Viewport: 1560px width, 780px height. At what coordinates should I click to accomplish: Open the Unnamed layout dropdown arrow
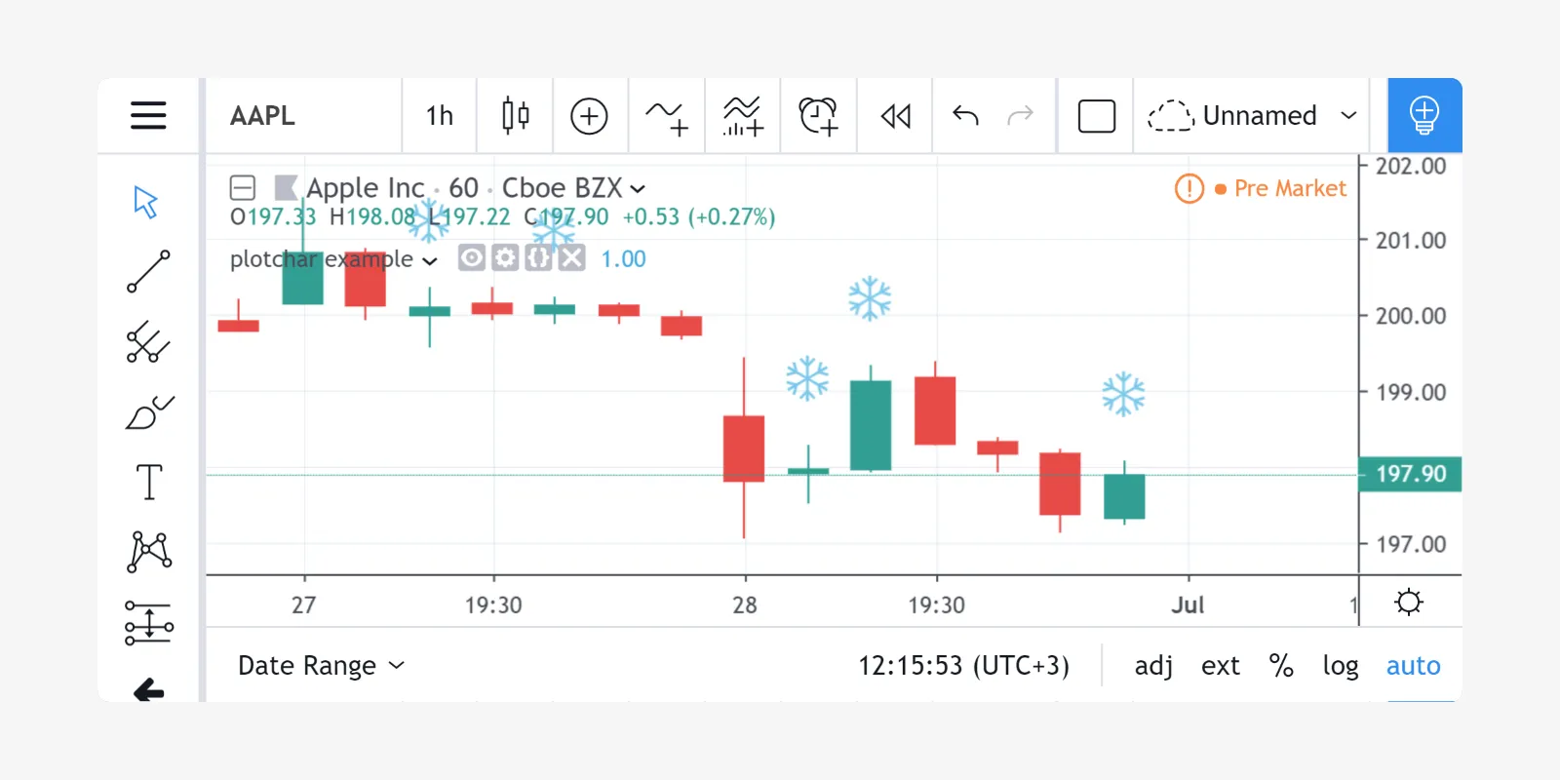[x=1348, y=115]
